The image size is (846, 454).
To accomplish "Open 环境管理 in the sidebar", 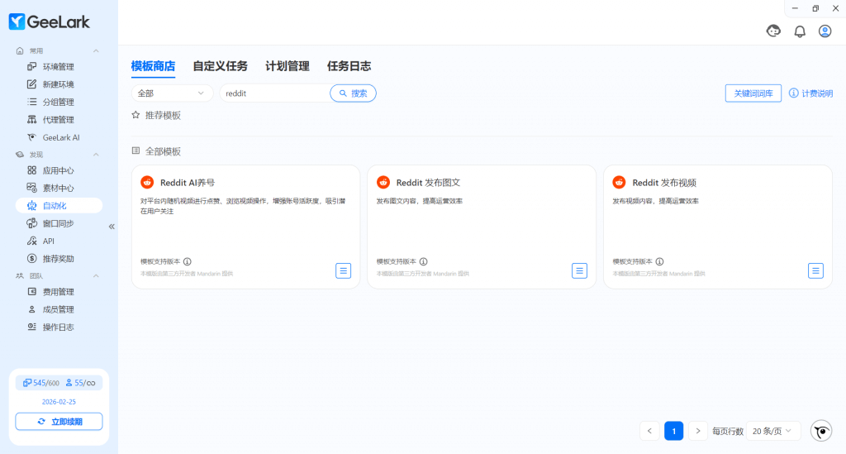I will (x=58, y=67).
